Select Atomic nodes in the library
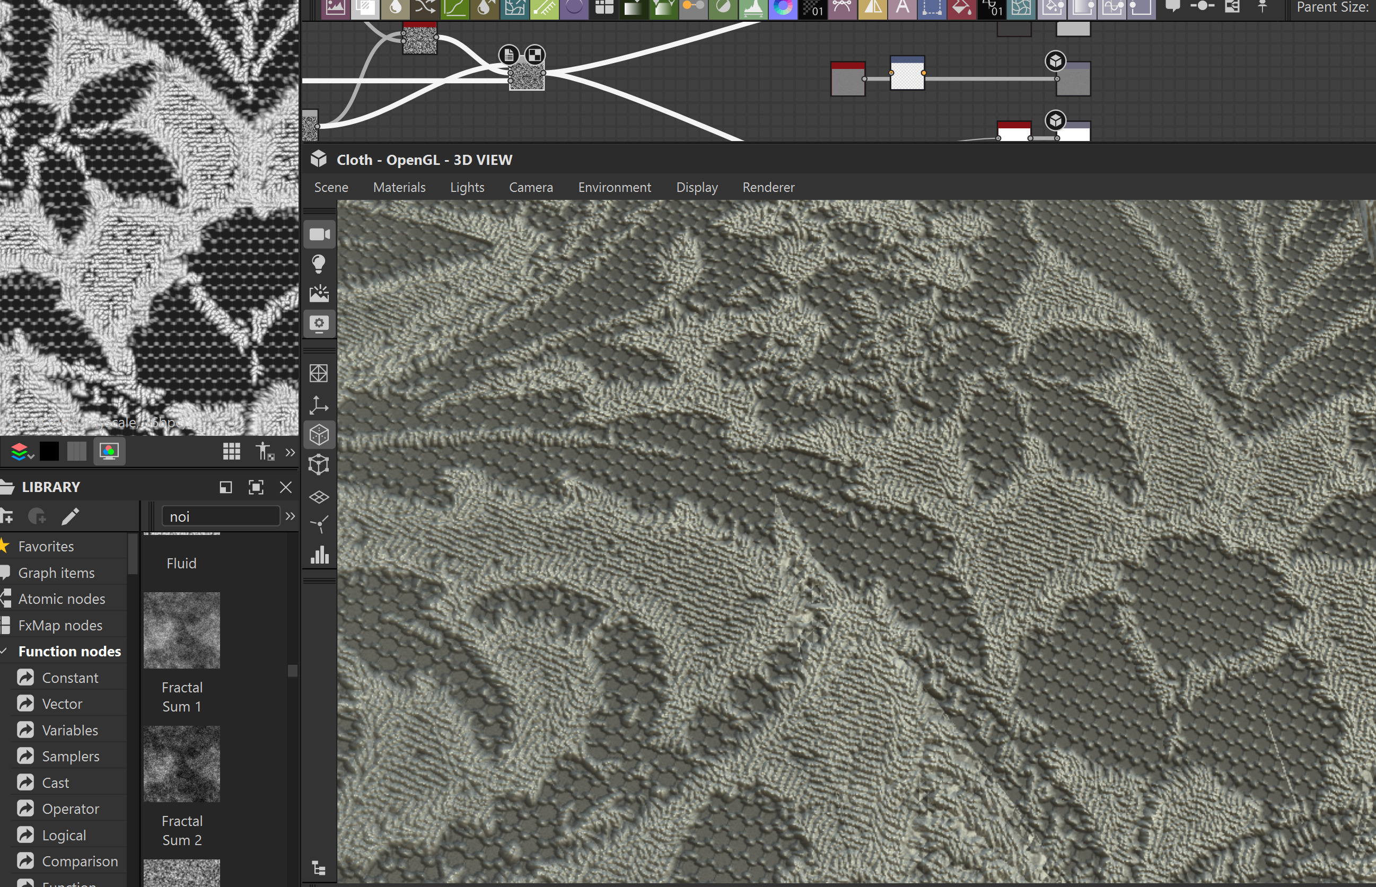Viewport: 1376px width, 887px height. [x=63, y=599]
